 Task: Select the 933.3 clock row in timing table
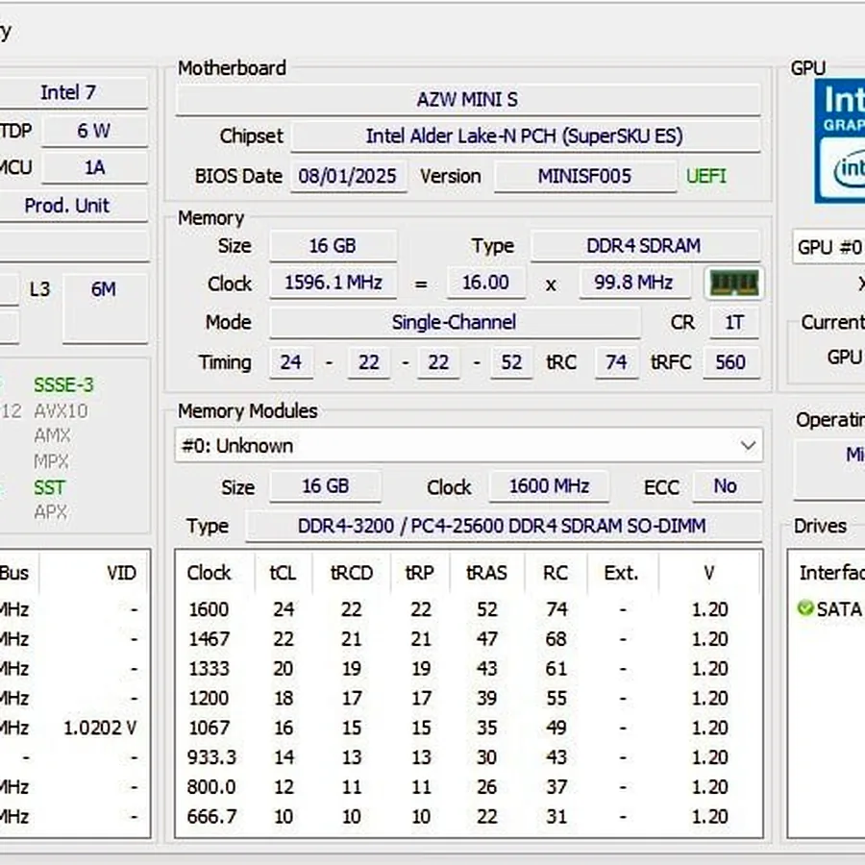pyautogui.click(x=469, y=757)
